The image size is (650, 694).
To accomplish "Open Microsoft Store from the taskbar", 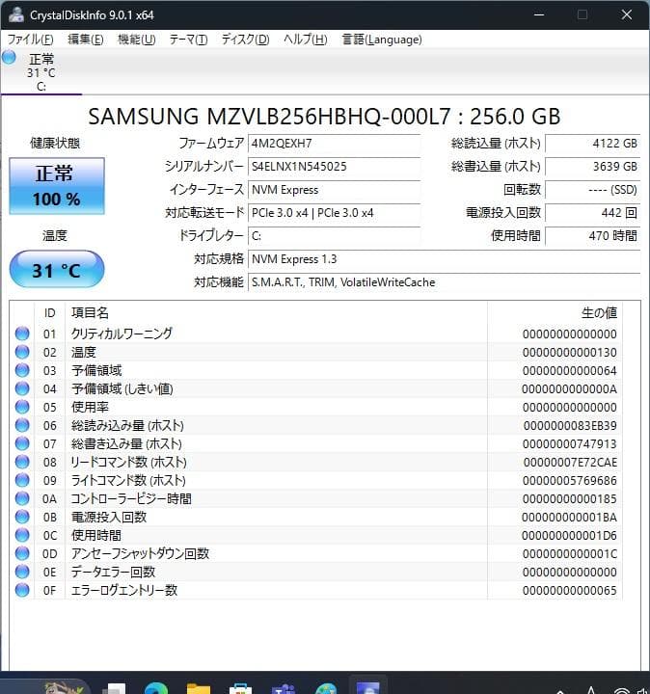I will point(240,687).
